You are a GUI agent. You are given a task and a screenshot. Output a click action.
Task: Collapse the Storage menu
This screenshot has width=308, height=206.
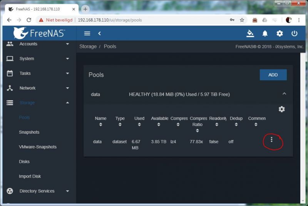(x=68, y=103)
